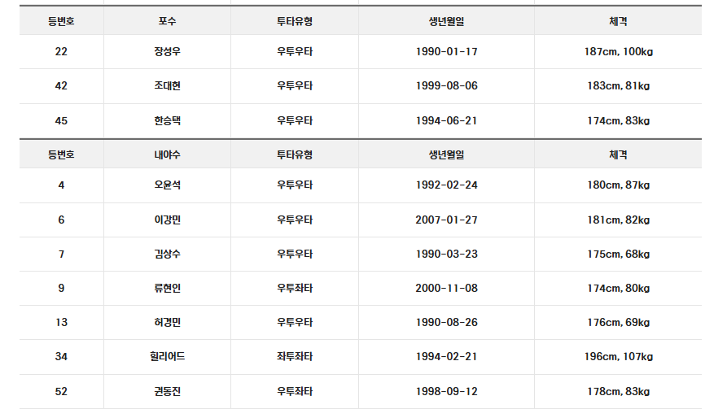Click infielder 오윤석's name
Screen dimensions: 727x409
pos(167,185)
